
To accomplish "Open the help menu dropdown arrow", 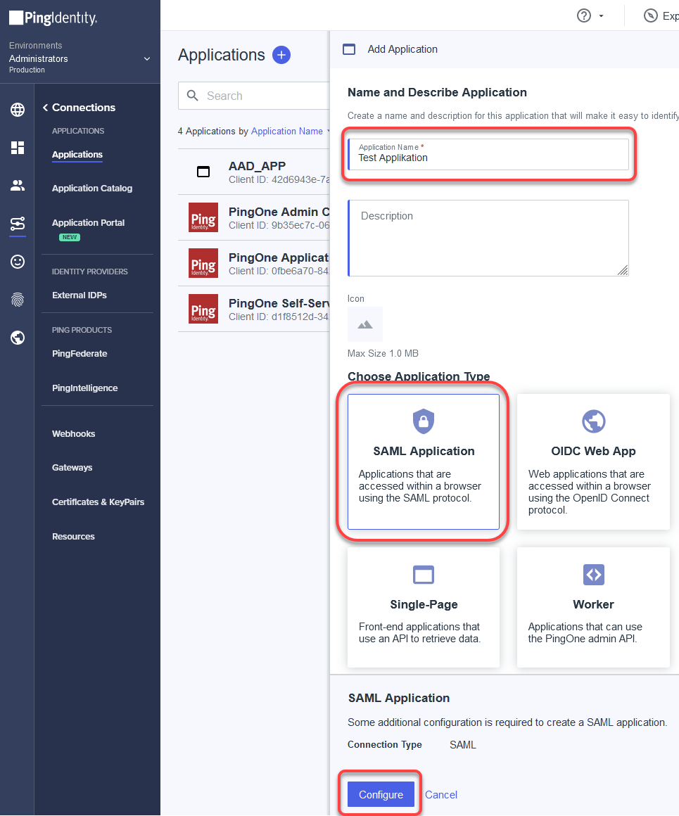I will (602, 15).
